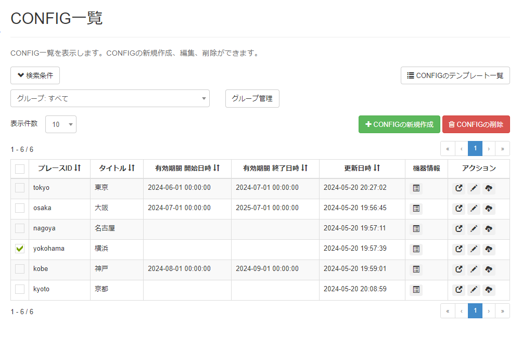This screenshot has height=349, width=522.
Task: Open device info icon for tokyo row
Action: (x=416, y=188)
